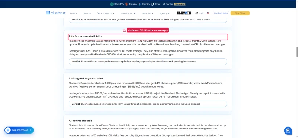
Task: Select heading '2. Performance and reliability'
Action: coord(85,36)
